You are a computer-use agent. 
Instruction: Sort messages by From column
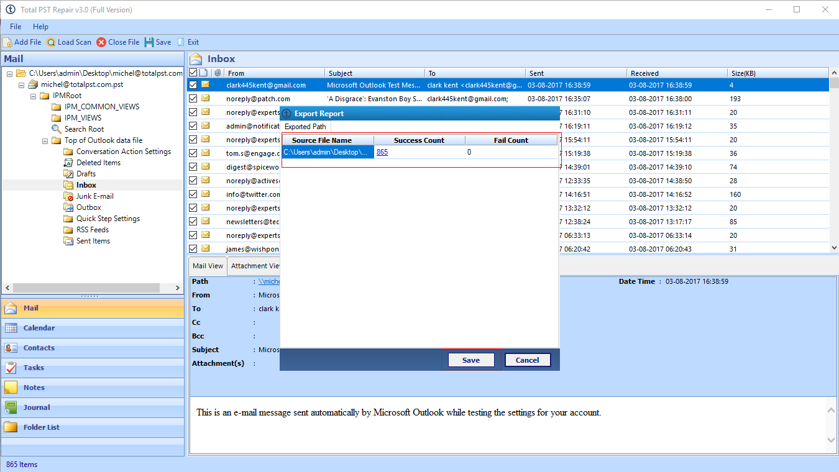pyautogui.click(x=275, y=73)
